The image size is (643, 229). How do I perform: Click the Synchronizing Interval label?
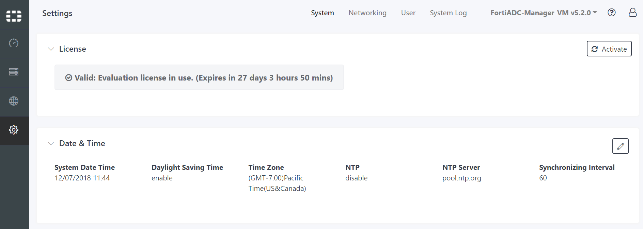(x=577, y=168)
